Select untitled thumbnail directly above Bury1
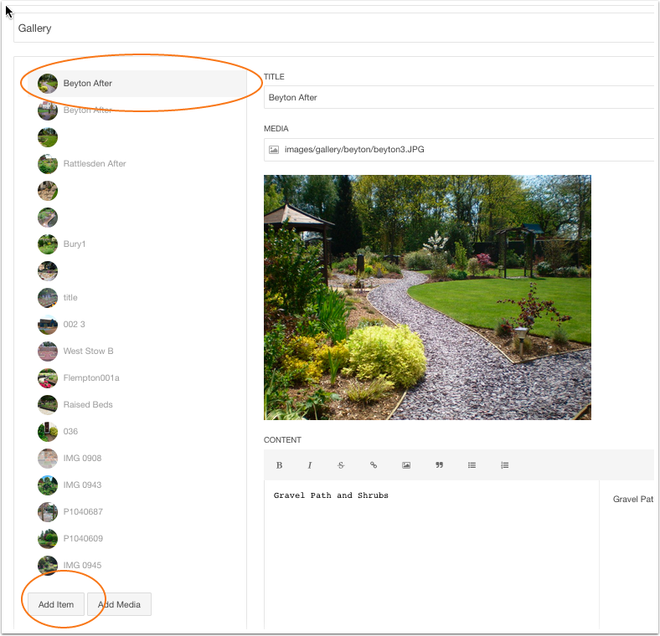The width and height of the screenshot is (660, 636). (x=48, y=218)
